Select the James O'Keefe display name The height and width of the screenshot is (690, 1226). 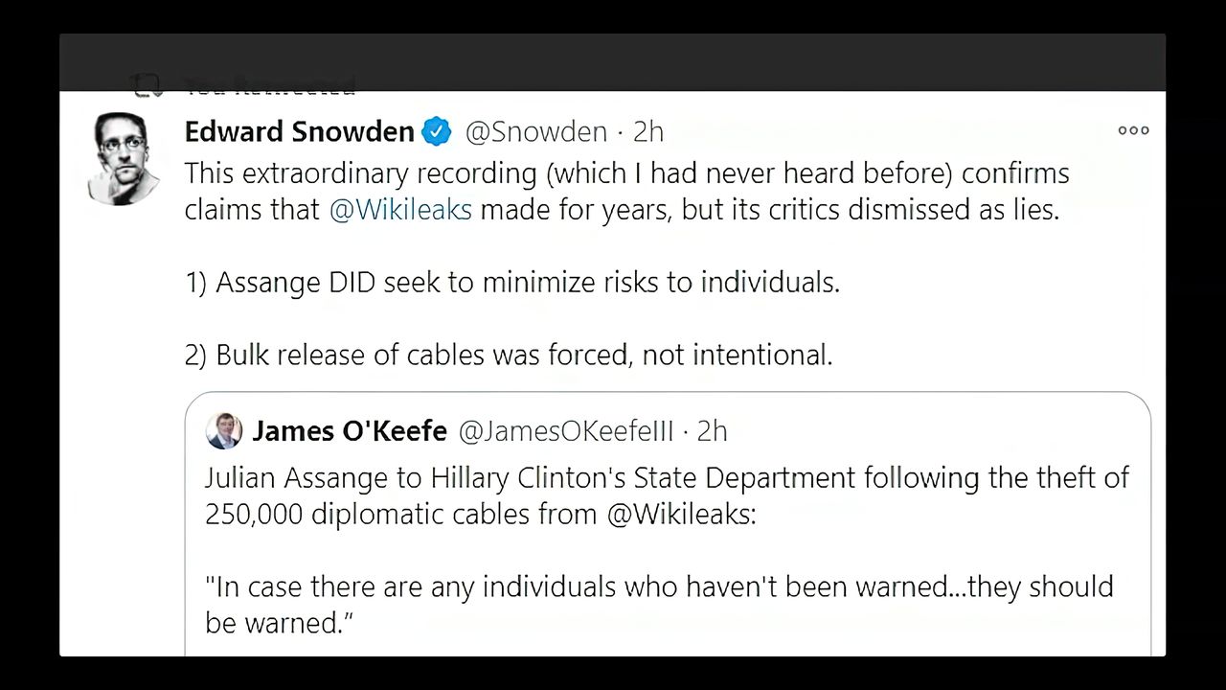(350, 431)
